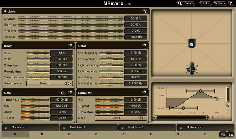Select the speaker icon in room view
Image resolution: width=236 pixels, height=139 pixels.
tap(192, 43)
